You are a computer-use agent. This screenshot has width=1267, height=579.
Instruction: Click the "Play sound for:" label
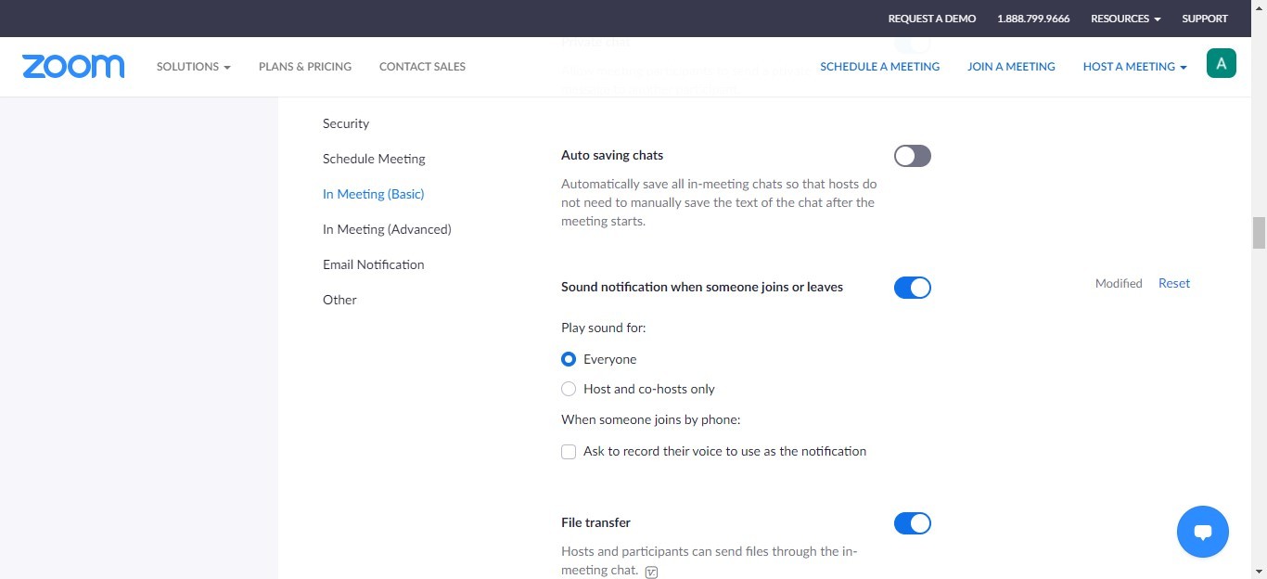(604, 328)
